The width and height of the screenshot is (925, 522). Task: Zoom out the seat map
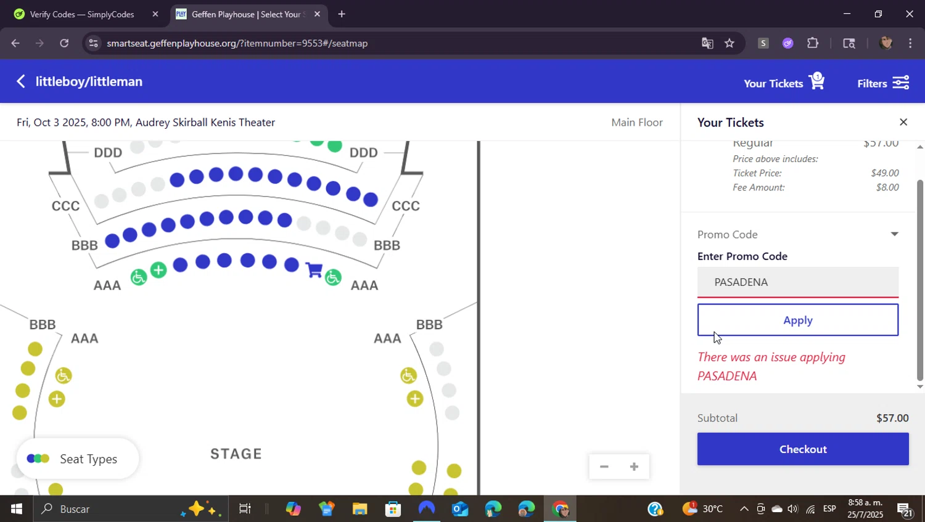(604, 467)
